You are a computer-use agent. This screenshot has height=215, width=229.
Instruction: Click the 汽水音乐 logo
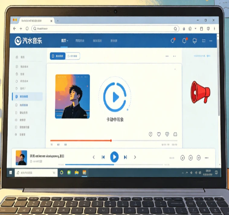click(28, 41)
